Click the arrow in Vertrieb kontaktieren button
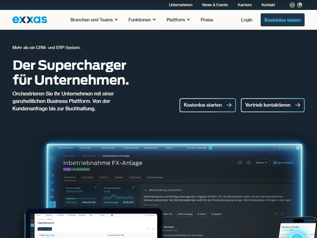The height and width of the screenshot is (238, 317). tap(297, 105)
